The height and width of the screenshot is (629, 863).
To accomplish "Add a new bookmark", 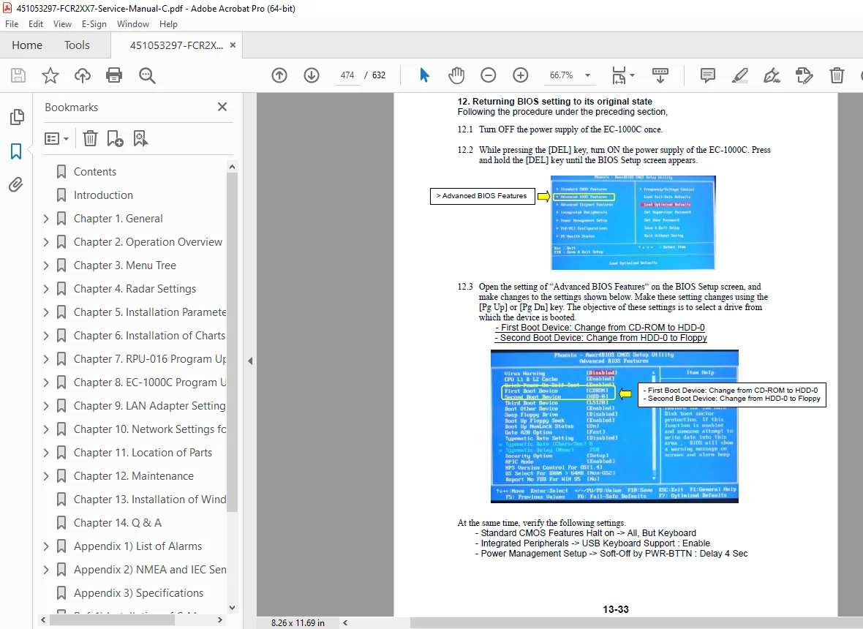I will point(115,139).
